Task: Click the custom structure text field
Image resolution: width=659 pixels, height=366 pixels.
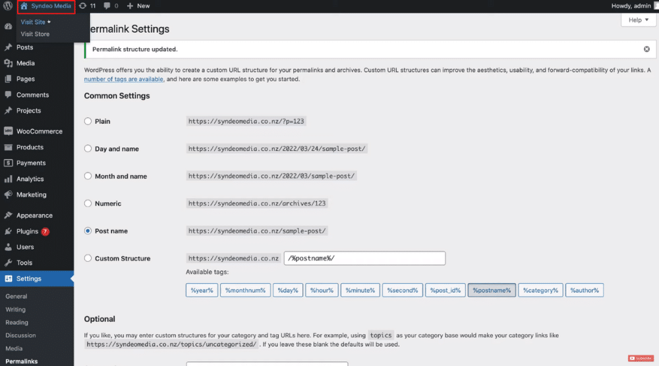Action: coord(364,258)
